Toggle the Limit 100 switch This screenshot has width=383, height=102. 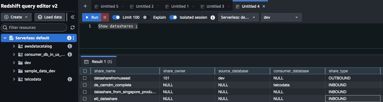coord(116,17)
